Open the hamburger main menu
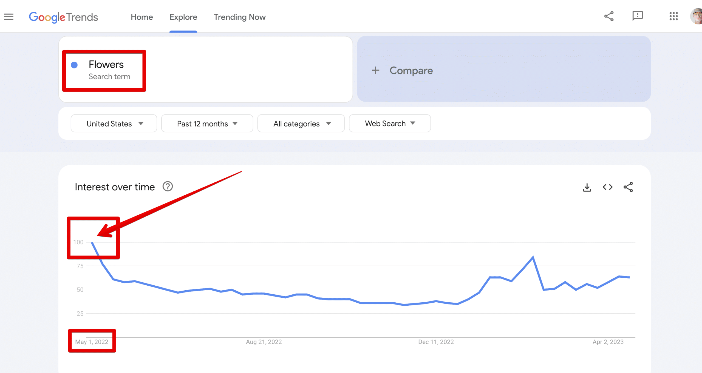 [x=9, y=17]
